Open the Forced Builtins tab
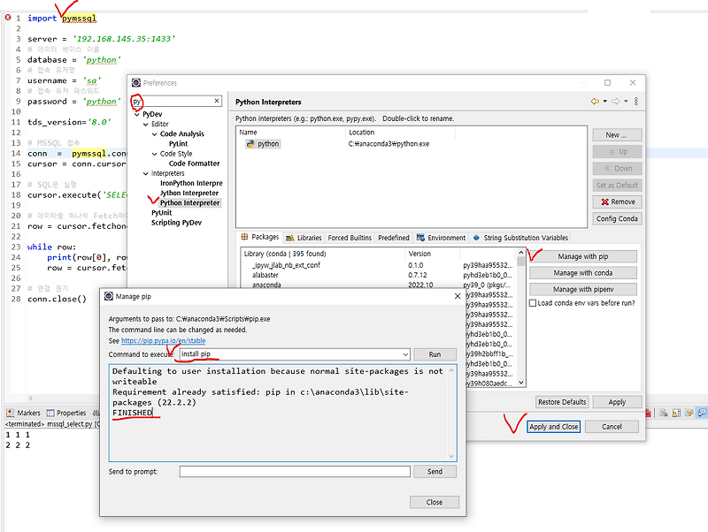The width and height of the screenshot is (708, 532). (x=351, y=237)
